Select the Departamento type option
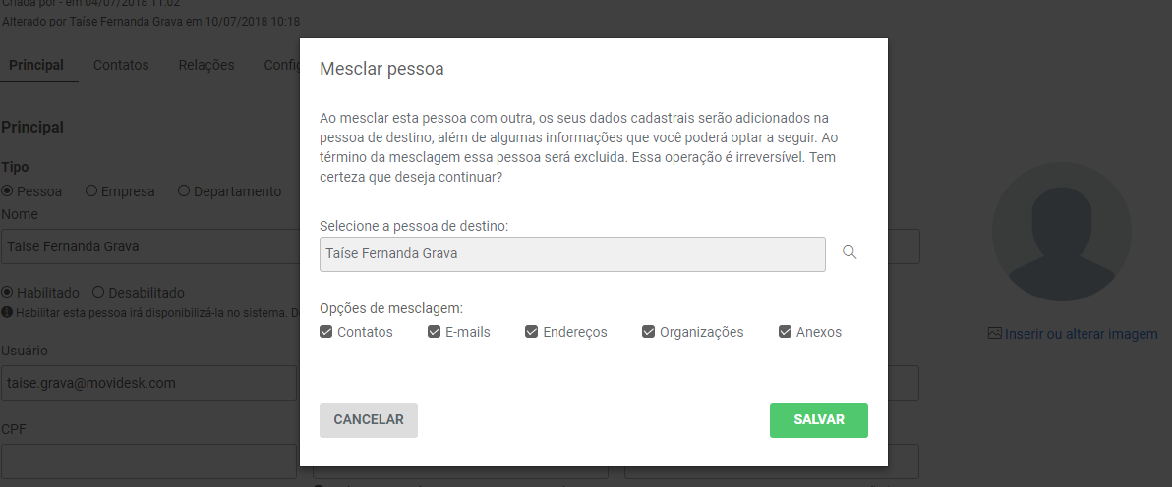 pyautogui.click(x=184, y=190)
